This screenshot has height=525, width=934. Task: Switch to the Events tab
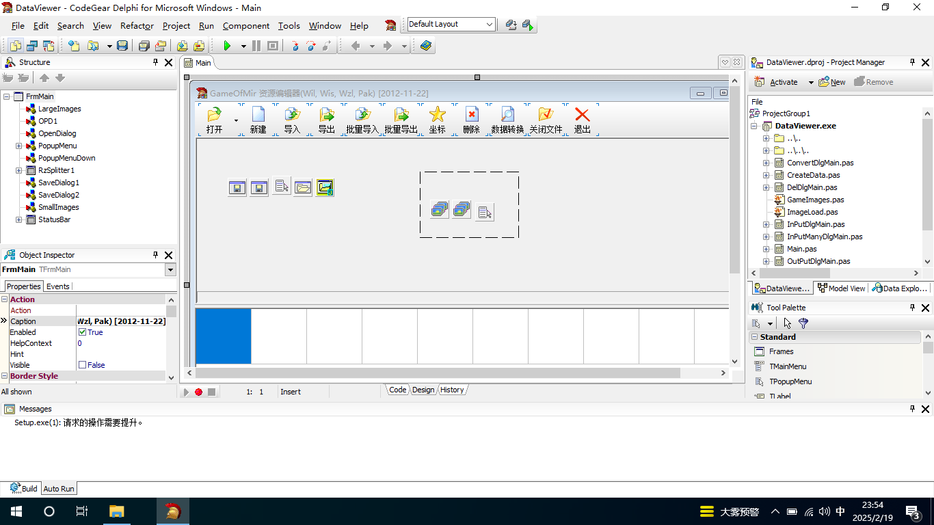[x=57, y=286]
